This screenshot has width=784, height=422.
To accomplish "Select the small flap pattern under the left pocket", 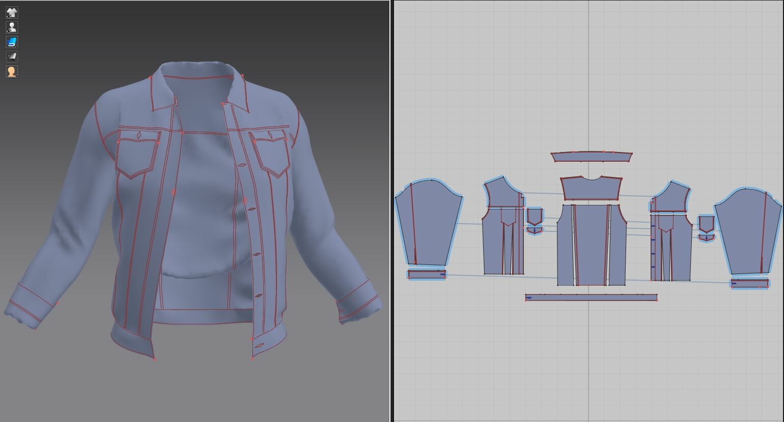I will (x=535, y=231).
